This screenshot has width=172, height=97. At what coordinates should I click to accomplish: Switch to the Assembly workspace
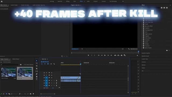click(60, 1)
